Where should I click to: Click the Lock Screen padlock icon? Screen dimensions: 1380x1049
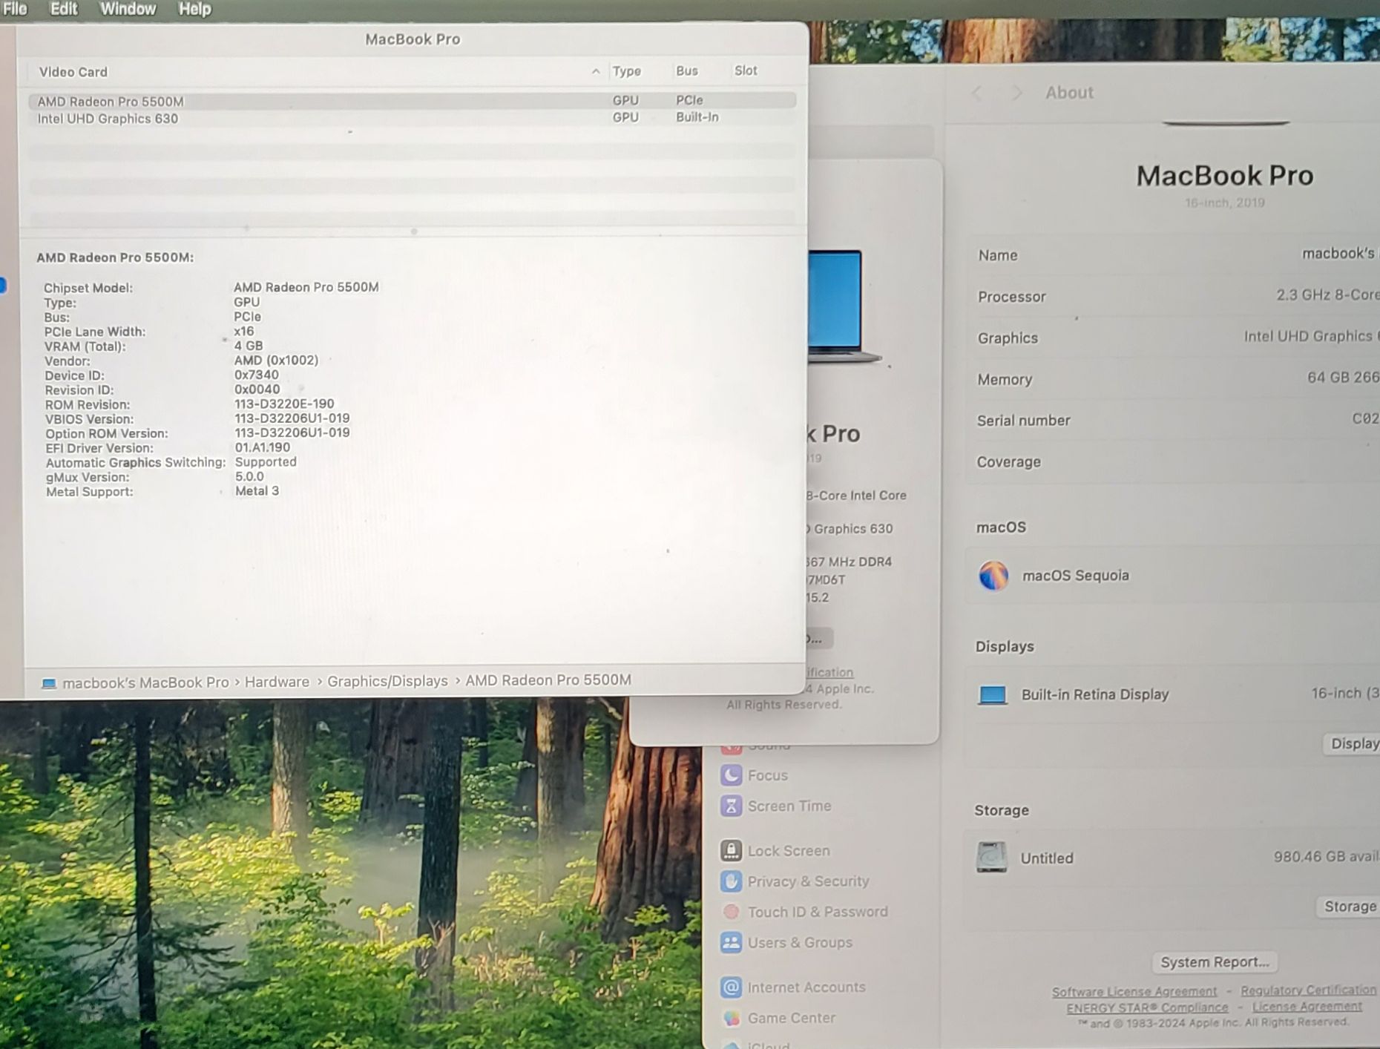click(x=731, y=851)
